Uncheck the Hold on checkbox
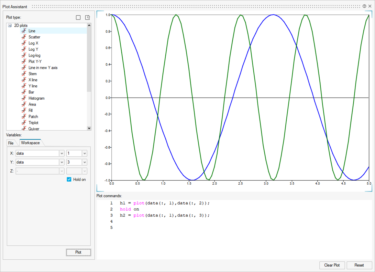 69,180
